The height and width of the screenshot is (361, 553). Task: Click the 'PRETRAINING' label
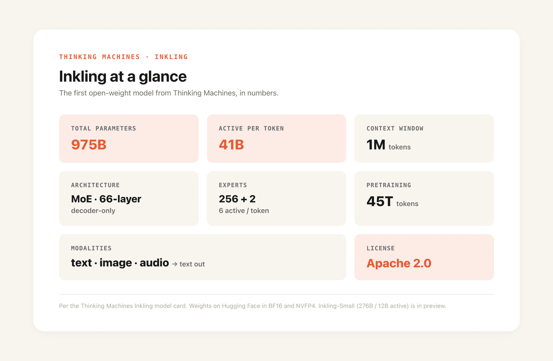coord(389,185)
